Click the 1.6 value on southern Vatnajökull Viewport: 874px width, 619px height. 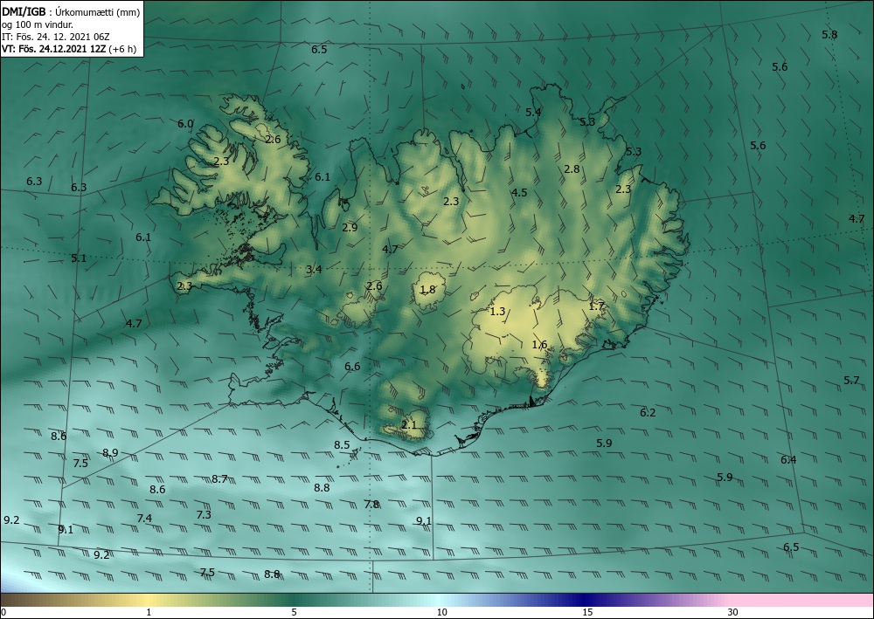(x=539, y=345)
